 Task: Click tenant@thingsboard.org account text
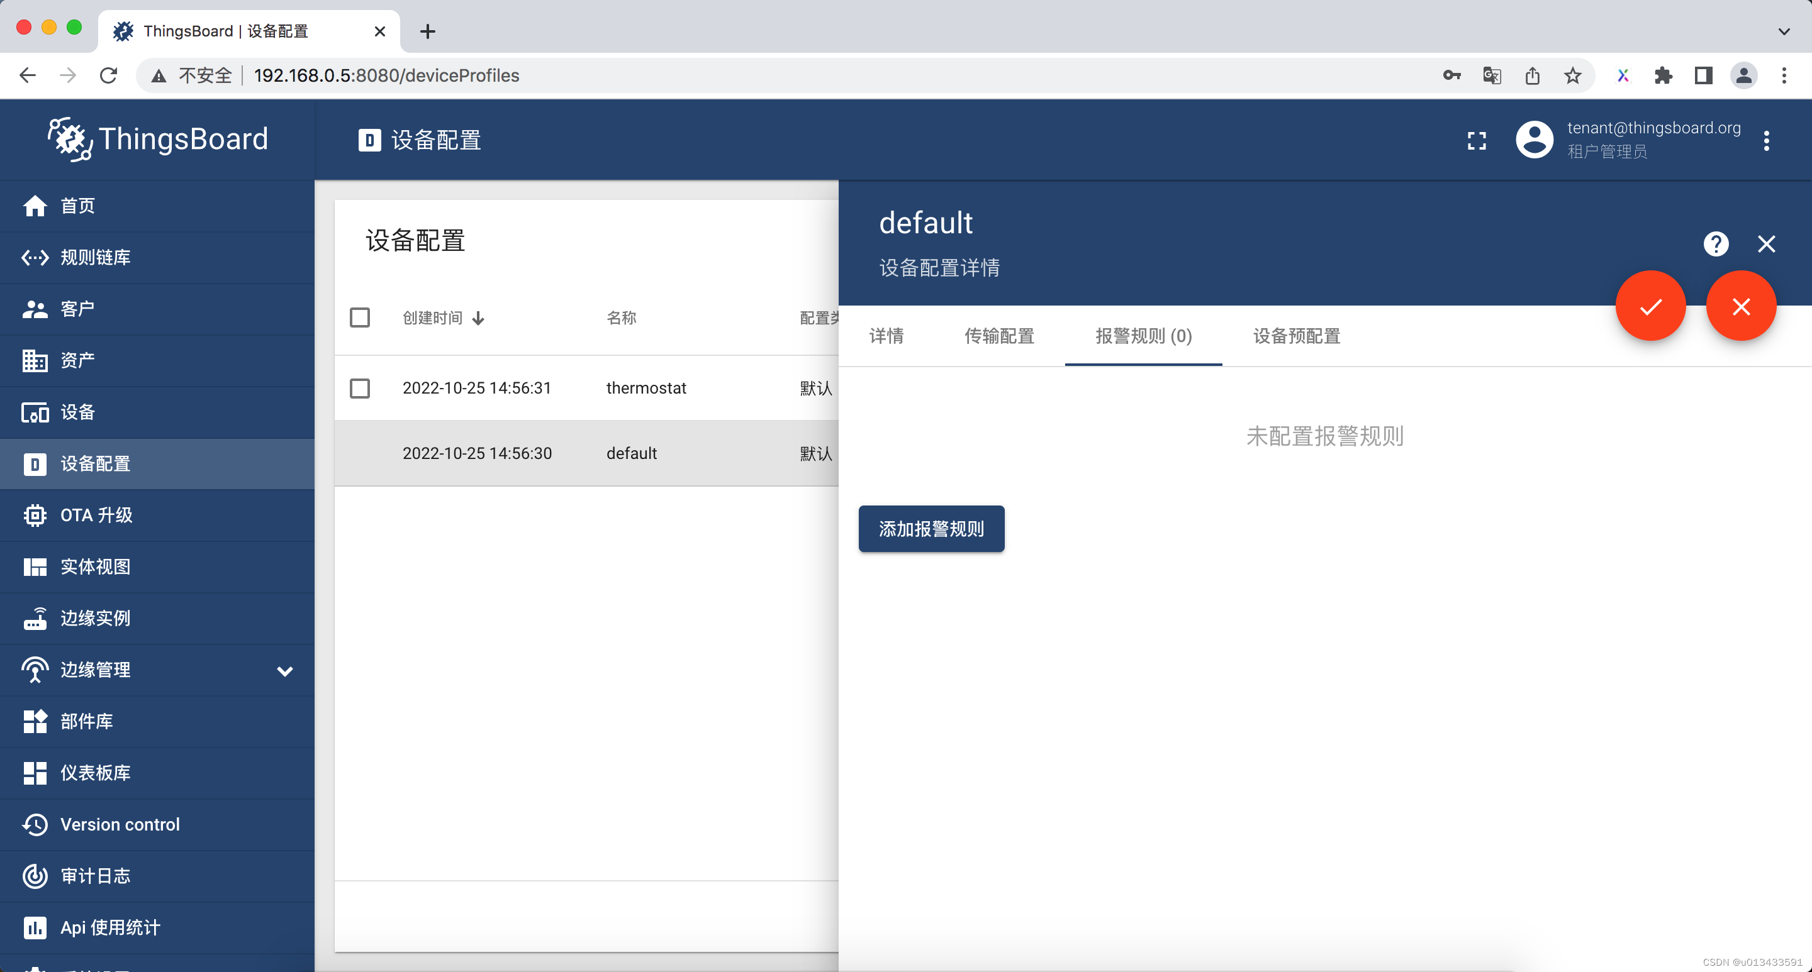coord(1653,128)
